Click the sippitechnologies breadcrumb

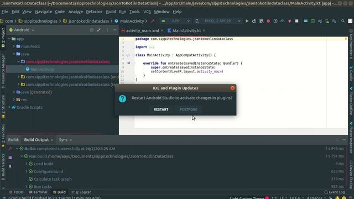[40, 21]
